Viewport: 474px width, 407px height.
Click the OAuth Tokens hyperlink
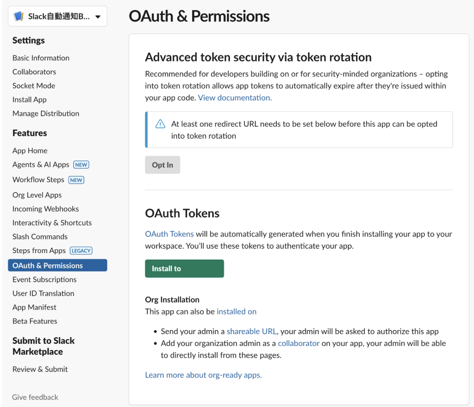coord(169,234)
